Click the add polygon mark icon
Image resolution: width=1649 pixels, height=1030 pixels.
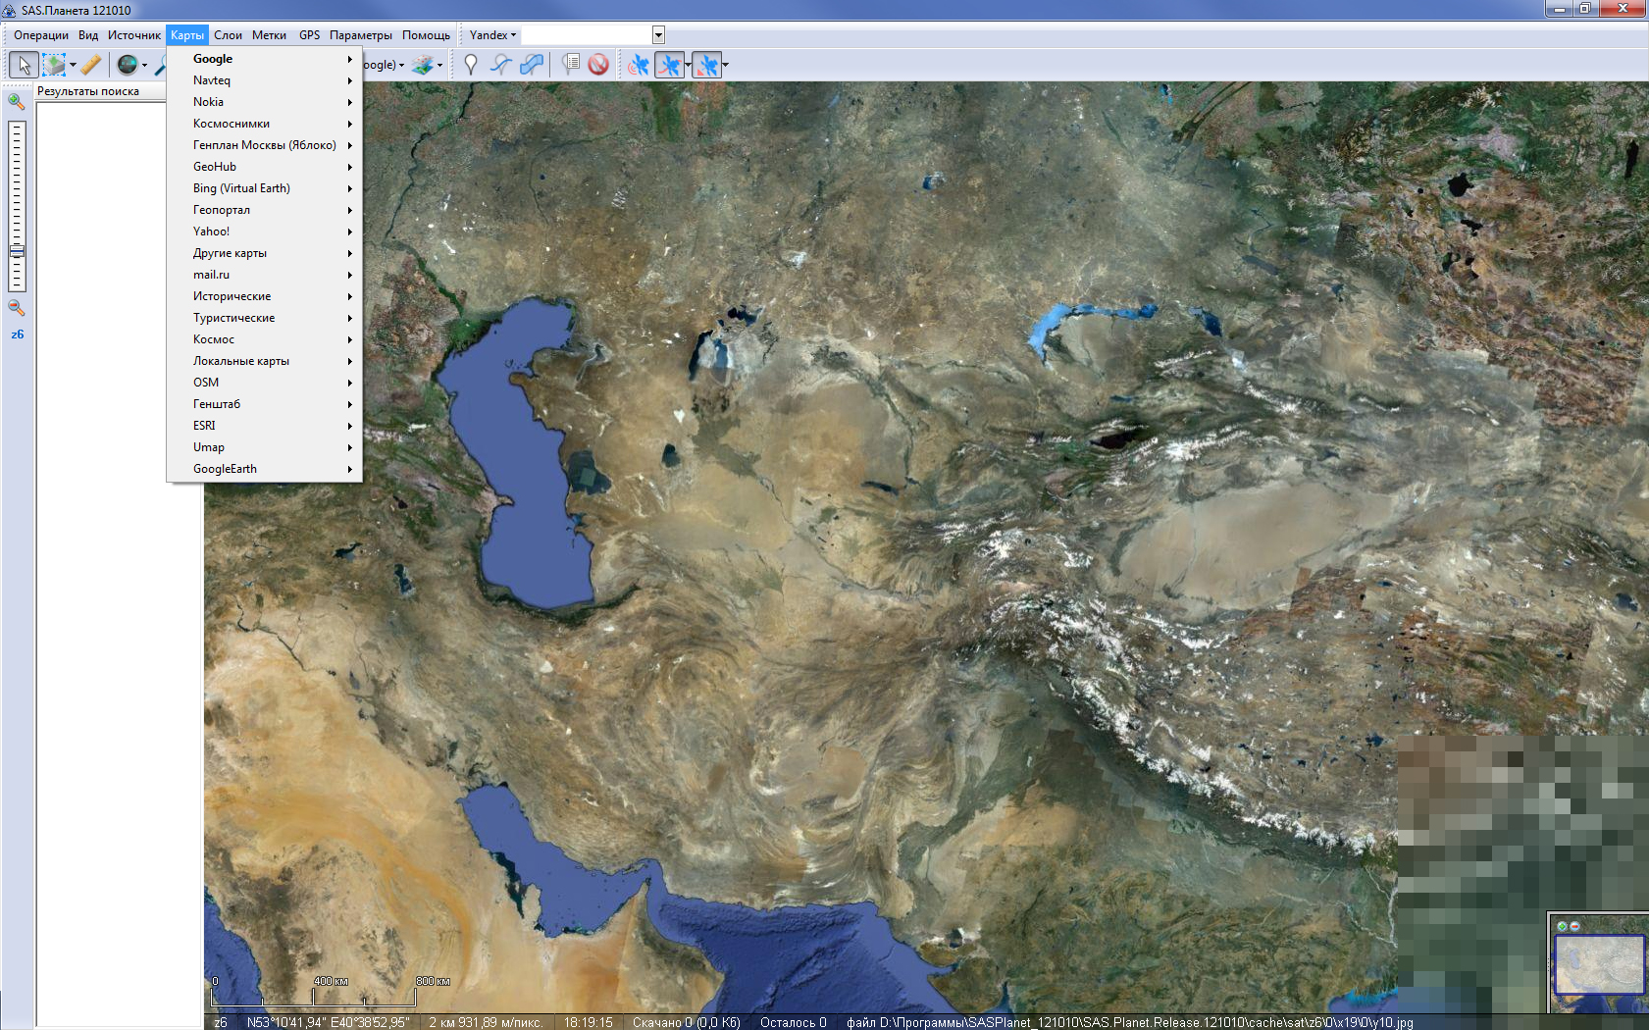coord(532,65)
